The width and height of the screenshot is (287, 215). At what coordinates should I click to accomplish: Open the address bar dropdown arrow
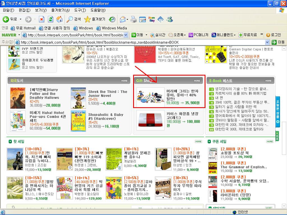coord(267,42)
